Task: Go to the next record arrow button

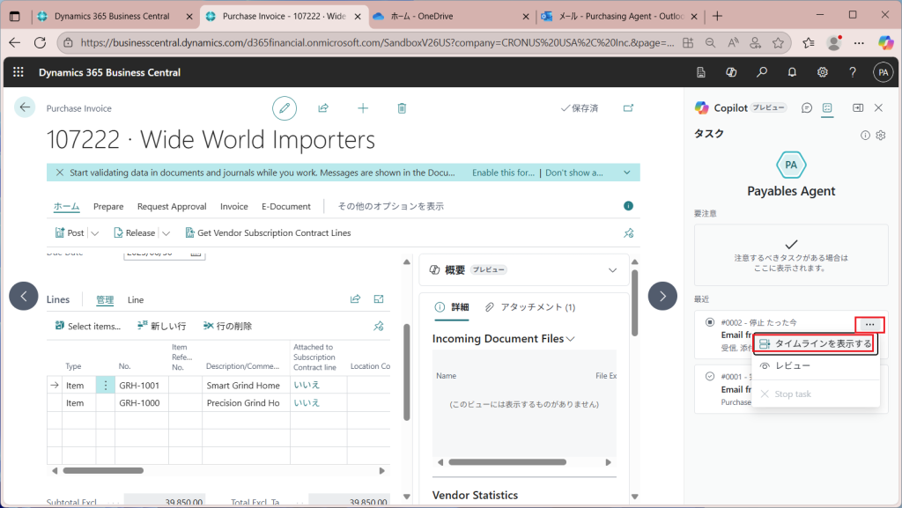Action: point(662,296)
